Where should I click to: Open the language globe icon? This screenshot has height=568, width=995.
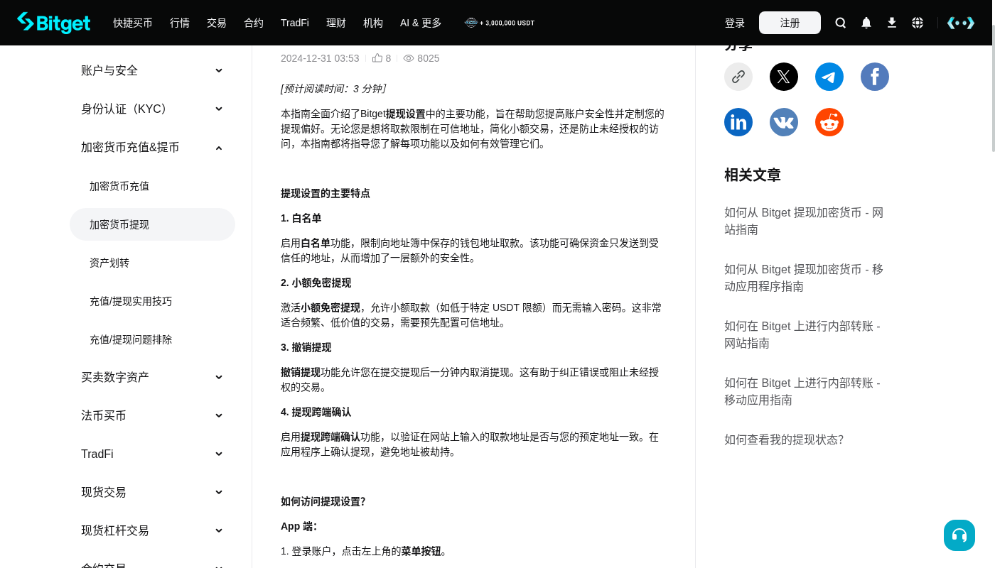tap(918, 23)
